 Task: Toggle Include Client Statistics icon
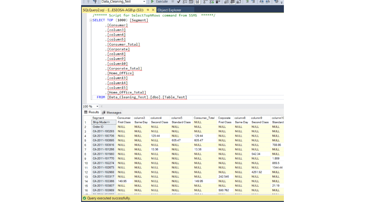[218, 1]
